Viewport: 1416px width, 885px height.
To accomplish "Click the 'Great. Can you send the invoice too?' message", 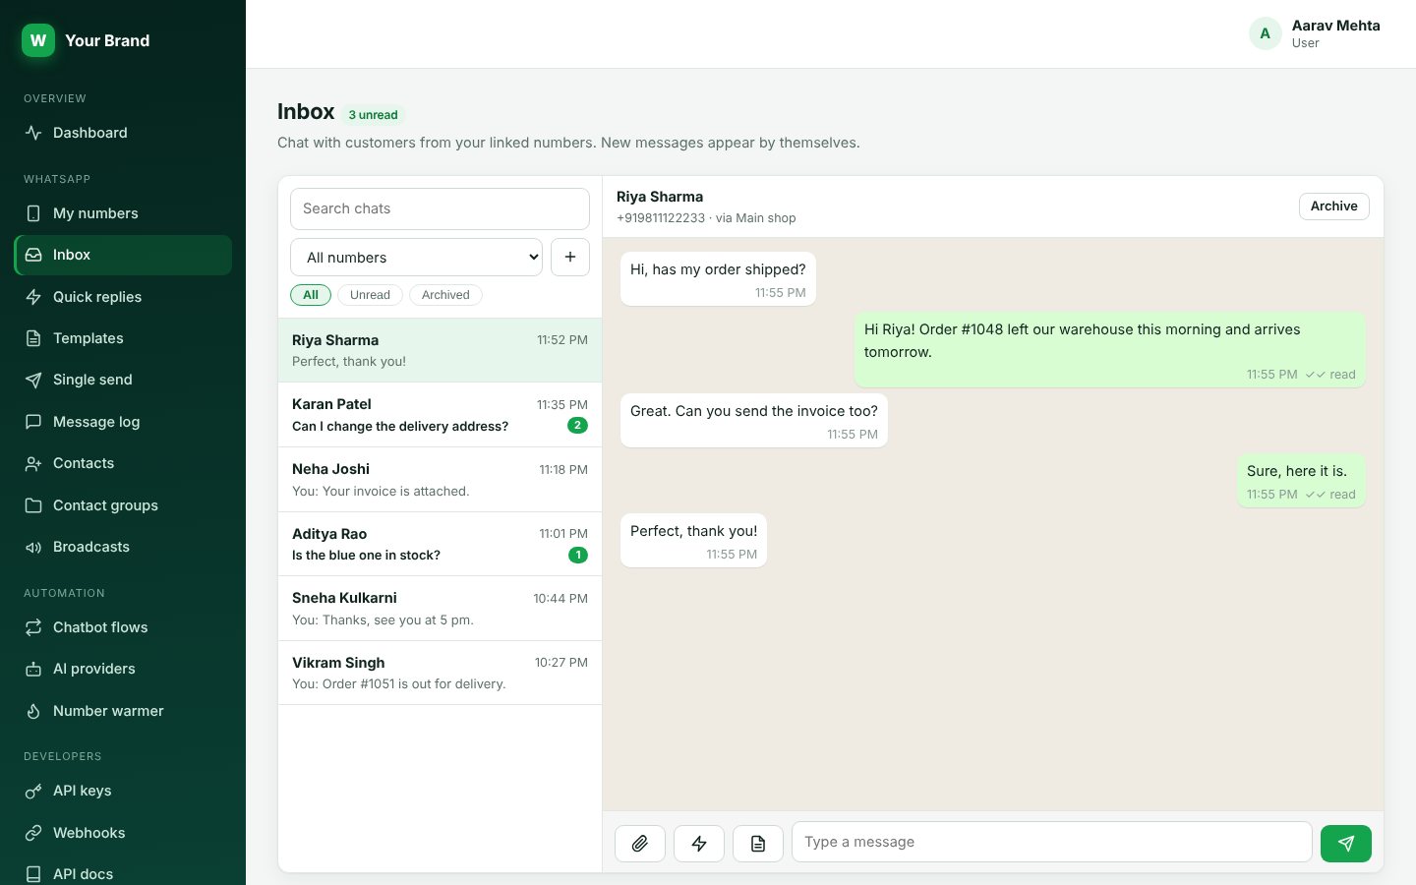I will (x=754, y=421).
